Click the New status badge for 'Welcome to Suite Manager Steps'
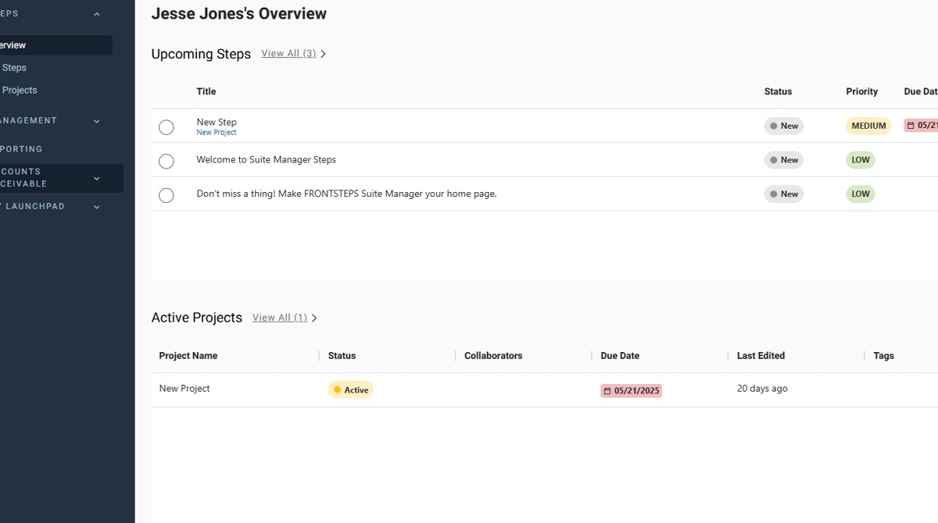Image resolution: width=938 pixels, height=523 pixels. 783,160
